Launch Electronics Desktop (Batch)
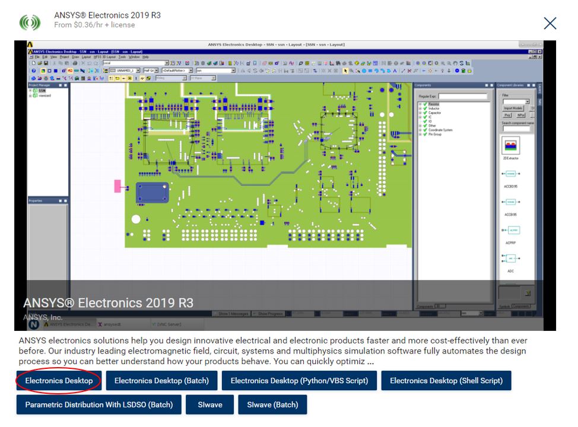 point(161,381)
